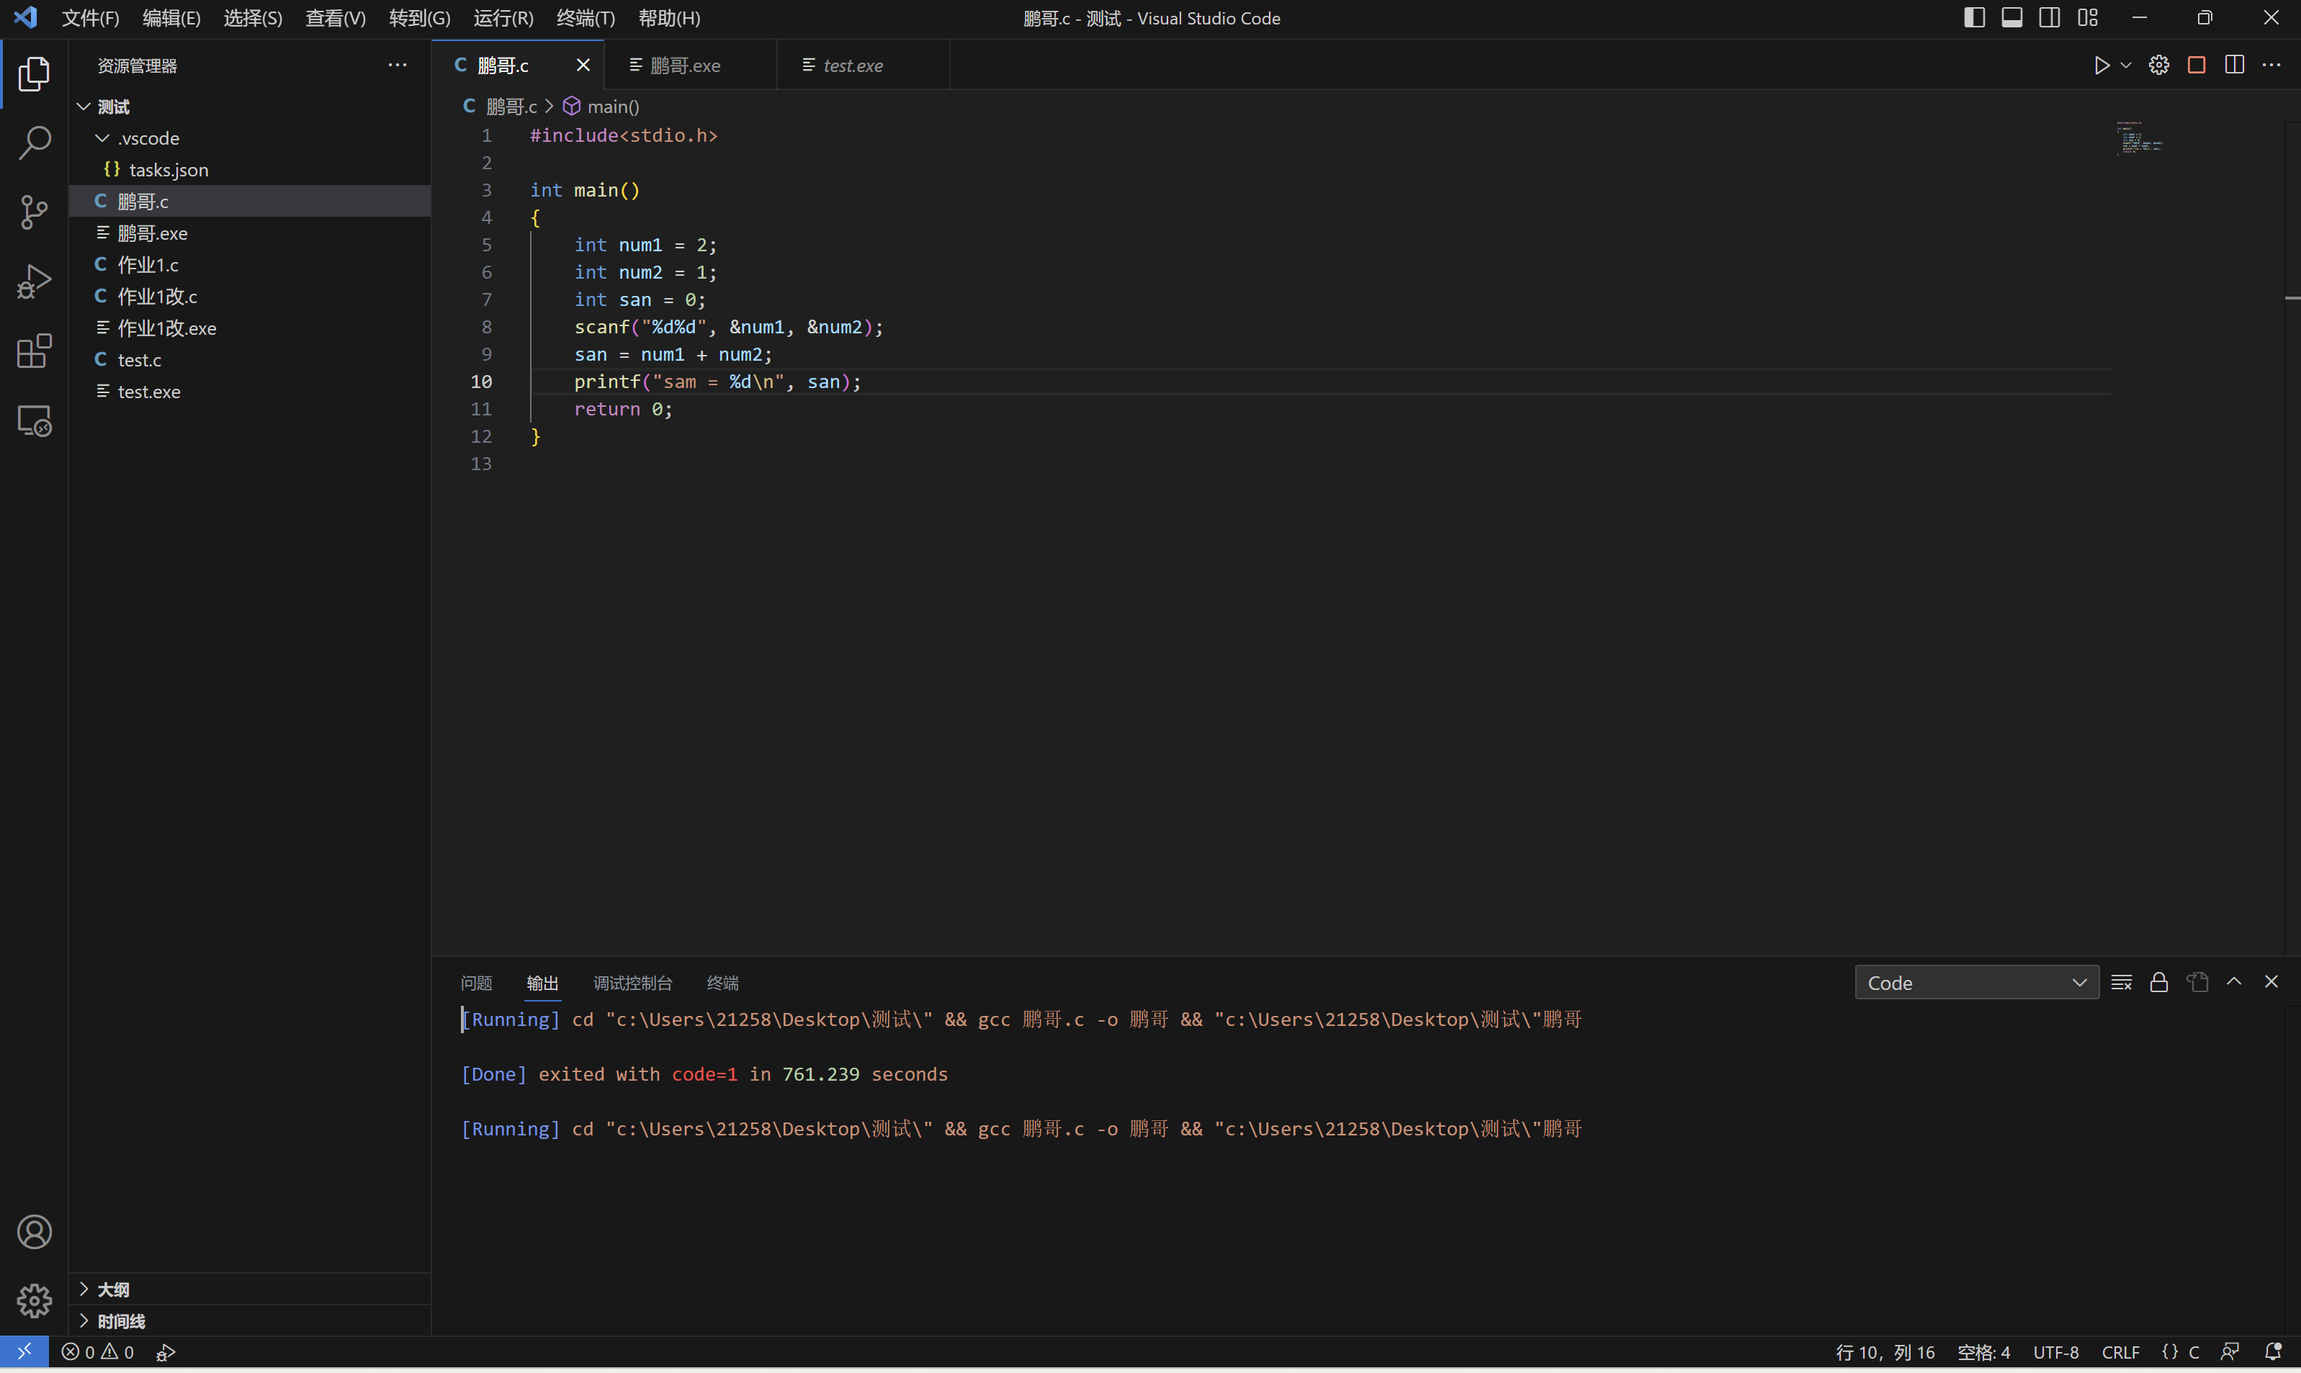Toggle primary side bar layout icon

click(1975, 17)
